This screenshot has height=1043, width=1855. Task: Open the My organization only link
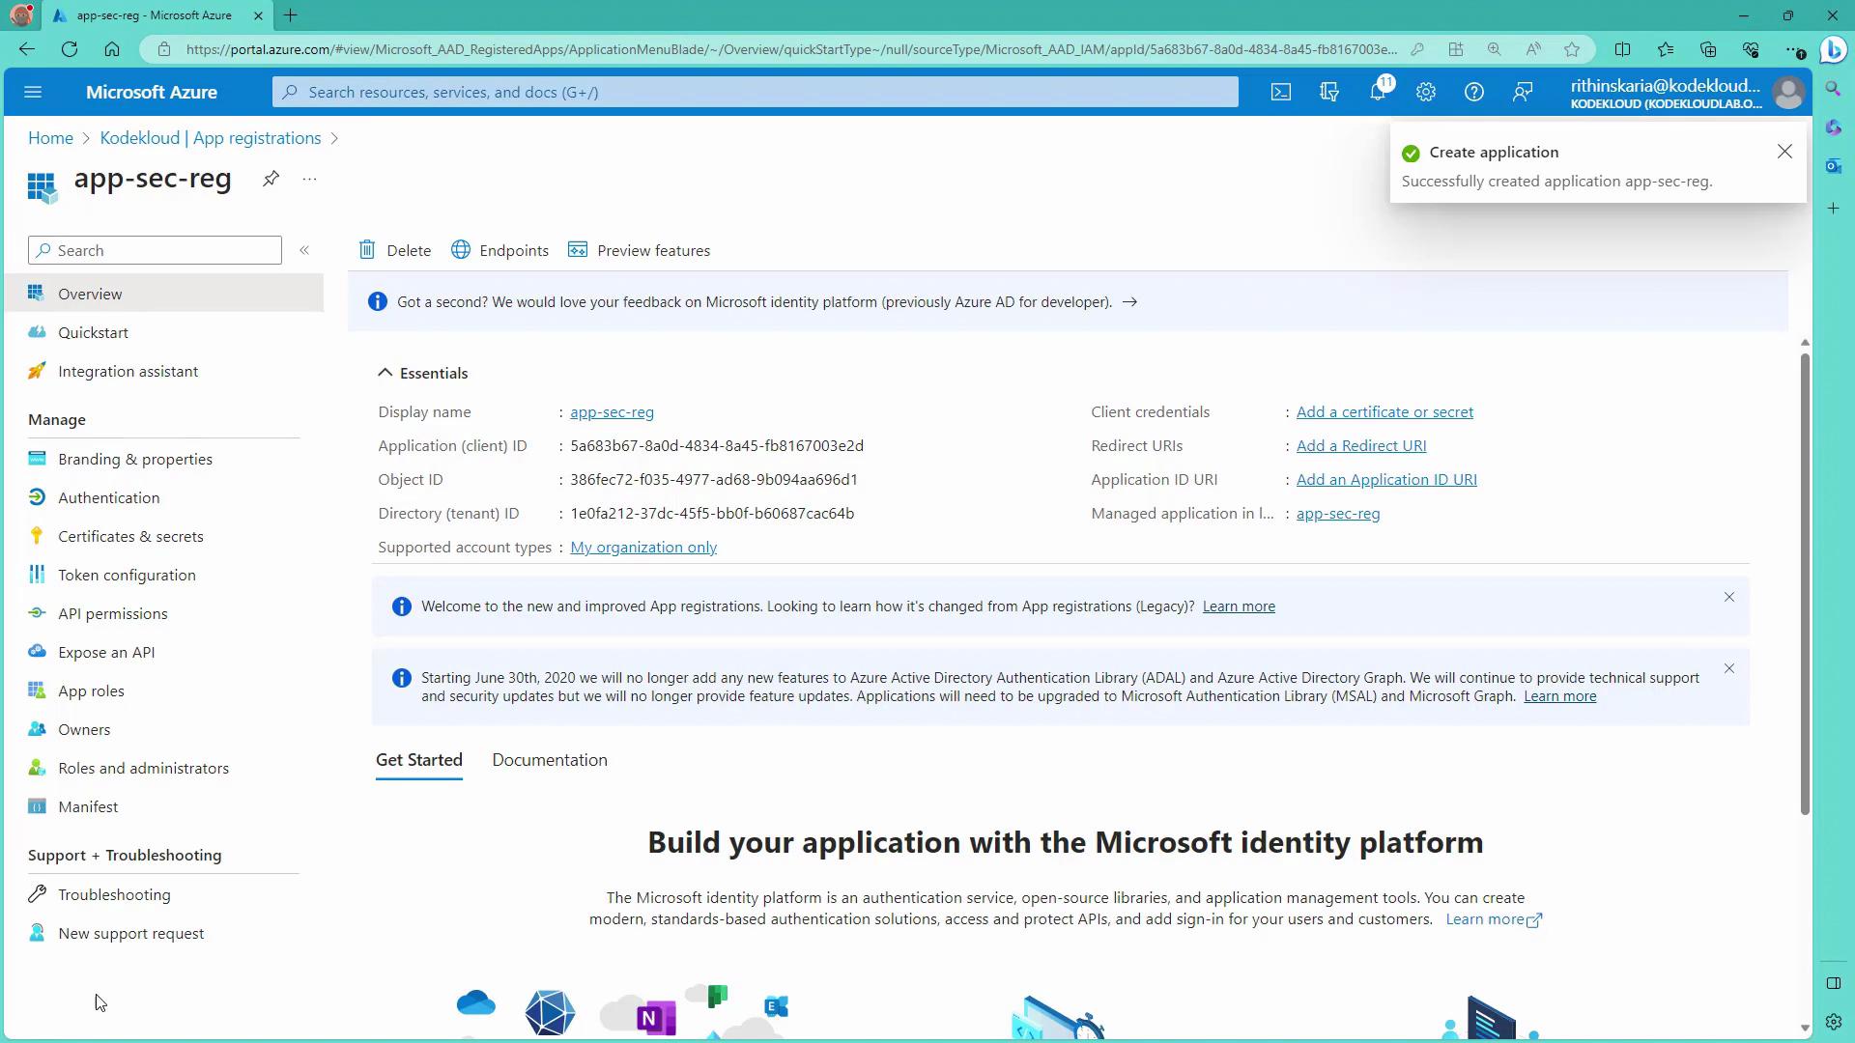coord(643,547)
